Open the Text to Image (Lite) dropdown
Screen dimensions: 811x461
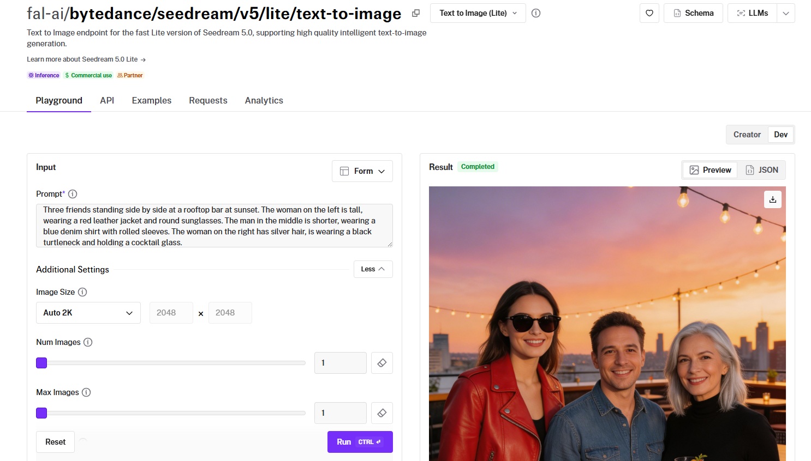[x=478, y=13]
